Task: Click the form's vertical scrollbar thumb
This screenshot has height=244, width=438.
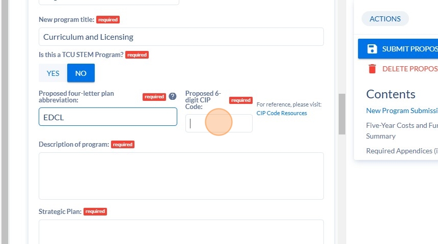Action: click(x=342, y=114)
